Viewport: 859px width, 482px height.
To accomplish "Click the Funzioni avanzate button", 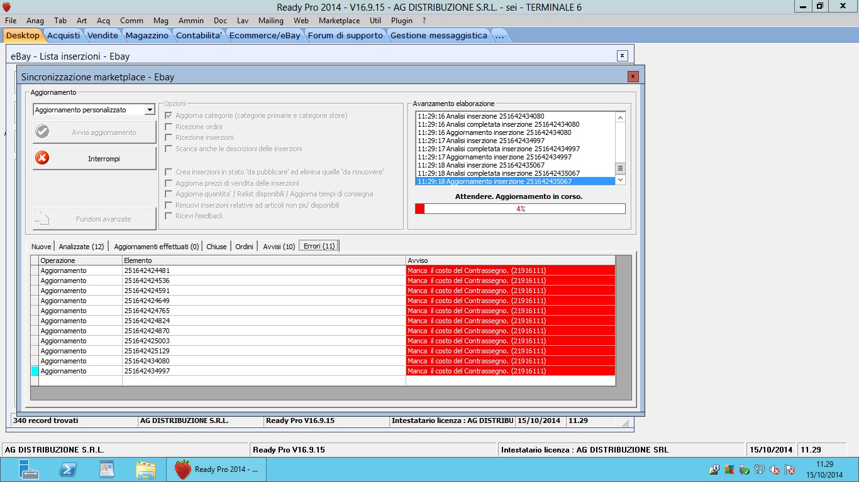I will tap(94, 219).
